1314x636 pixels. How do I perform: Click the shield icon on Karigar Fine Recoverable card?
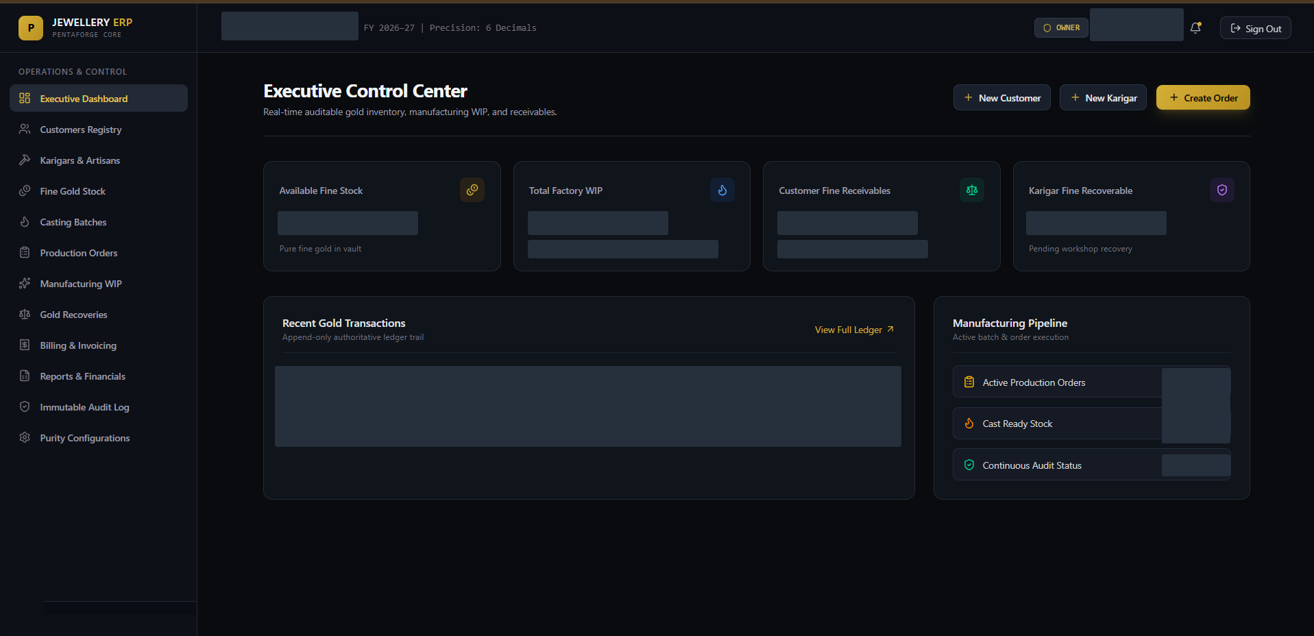tap(1222, 190)
